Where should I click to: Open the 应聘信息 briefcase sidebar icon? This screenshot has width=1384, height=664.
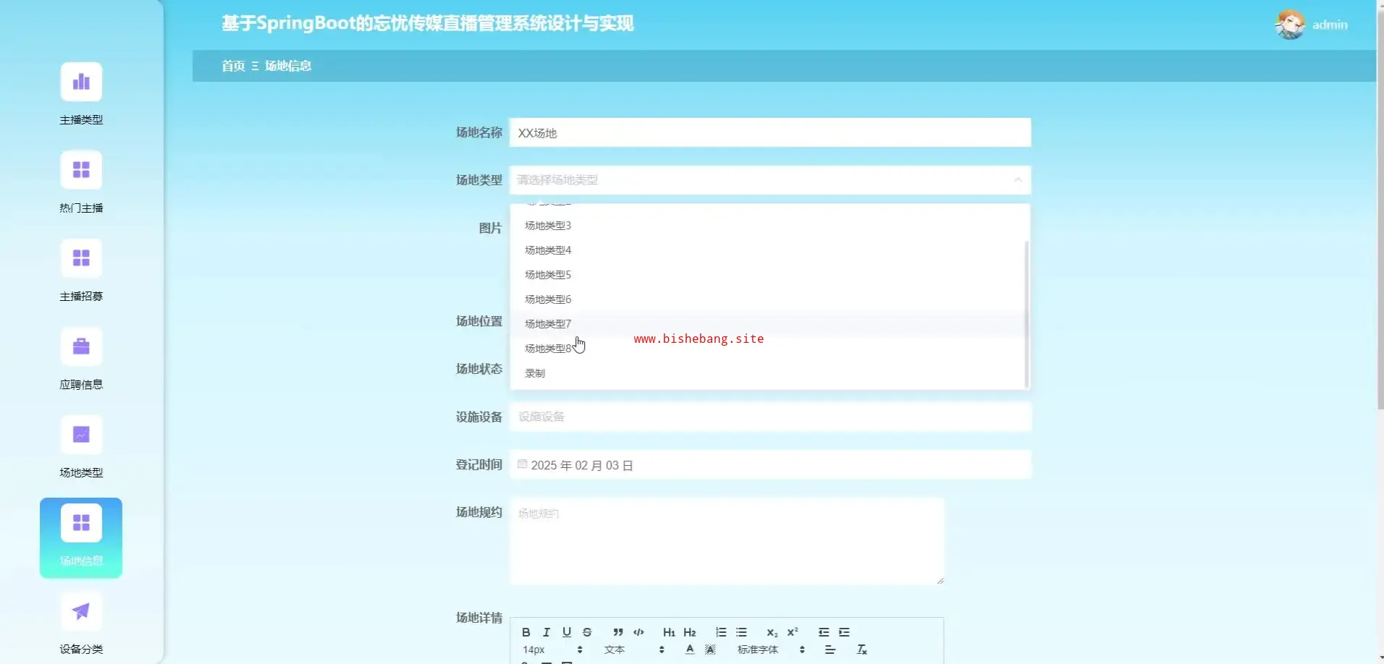pos(81,346)
